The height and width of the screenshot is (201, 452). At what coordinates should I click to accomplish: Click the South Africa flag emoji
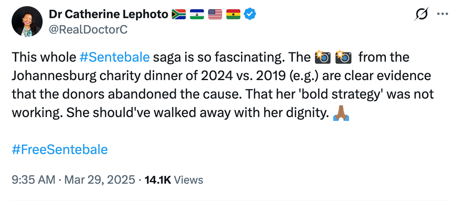179,15
